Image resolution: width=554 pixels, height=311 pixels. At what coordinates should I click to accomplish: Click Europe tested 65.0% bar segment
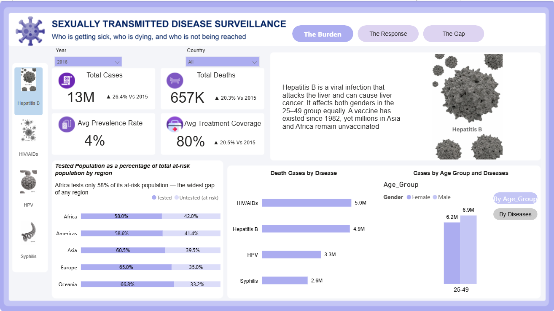coord(126,267)
